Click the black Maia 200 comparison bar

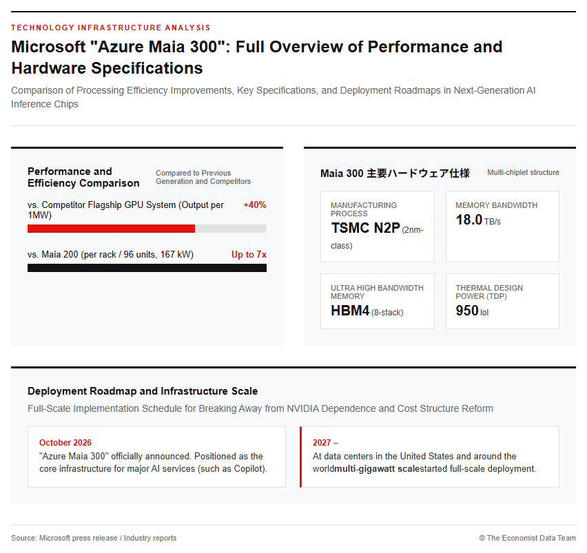click(x=147, y=268)
